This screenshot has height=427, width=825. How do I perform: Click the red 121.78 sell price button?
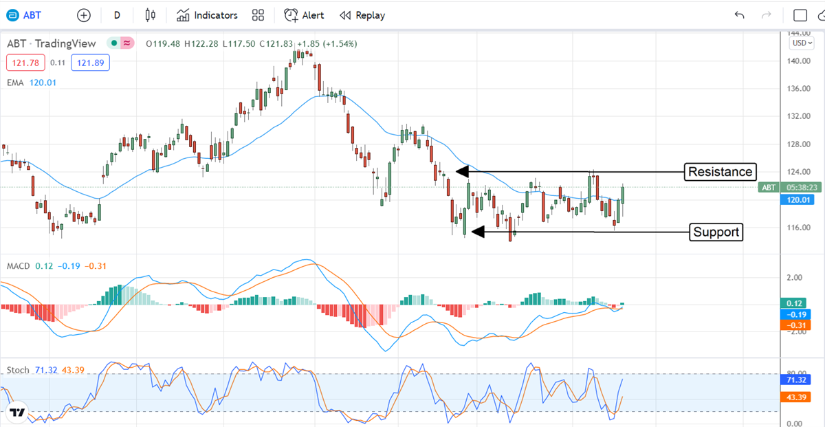point(26,63)
